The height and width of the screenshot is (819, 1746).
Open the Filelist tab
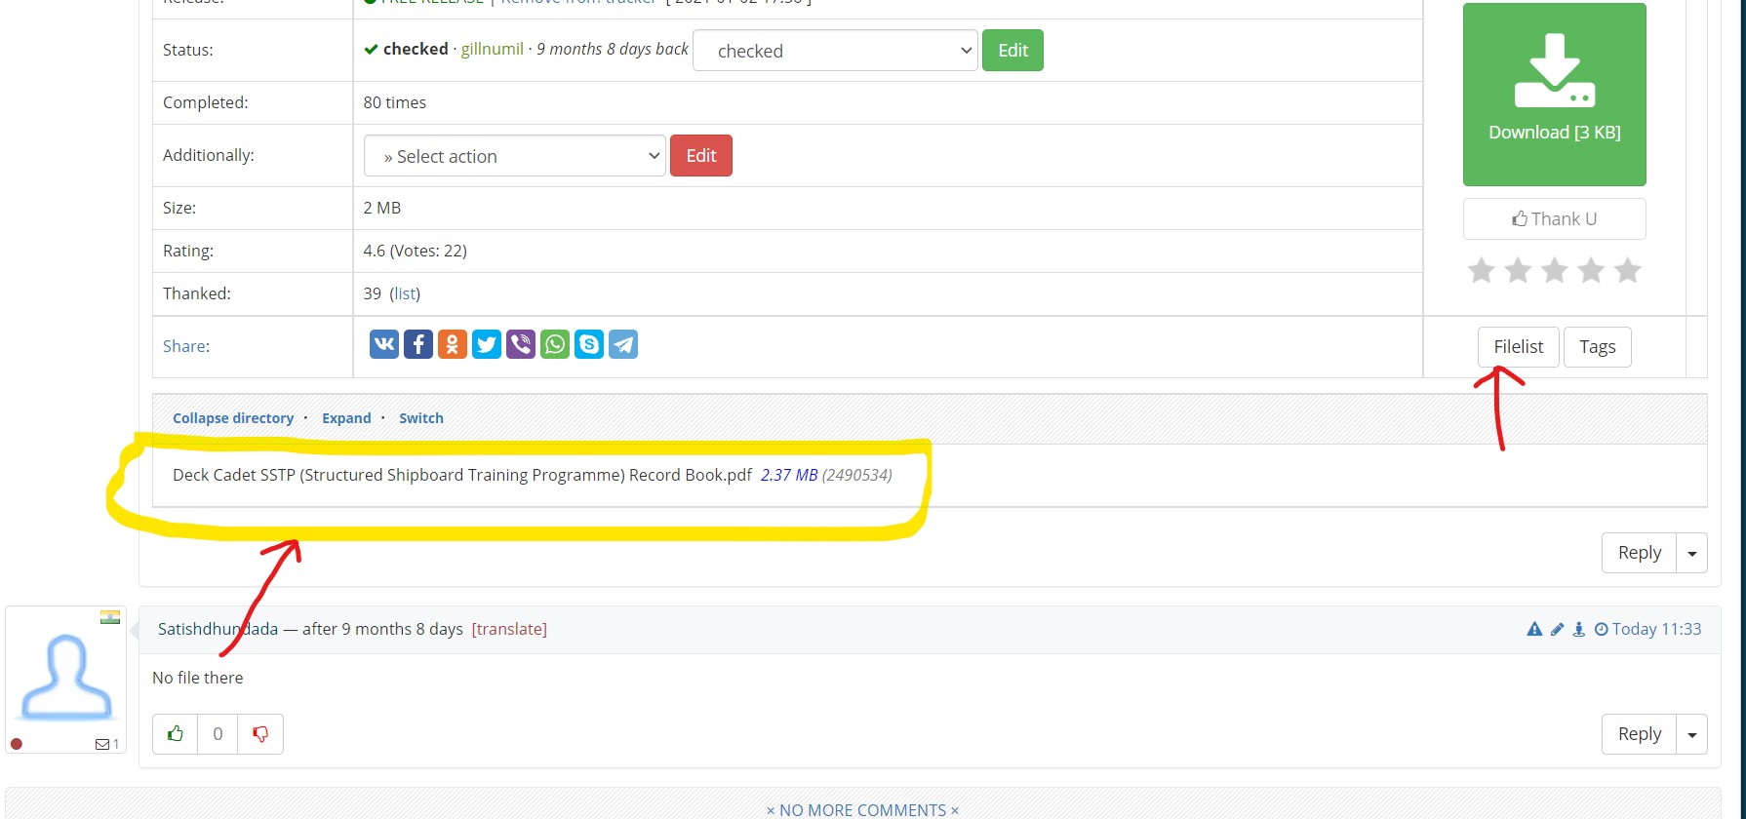coord(1519,347)
